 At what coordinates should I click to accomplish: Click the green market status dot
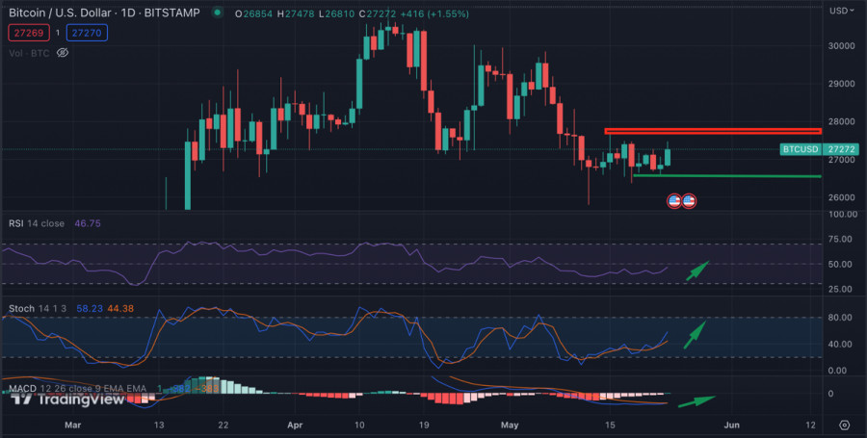point(219,13)
